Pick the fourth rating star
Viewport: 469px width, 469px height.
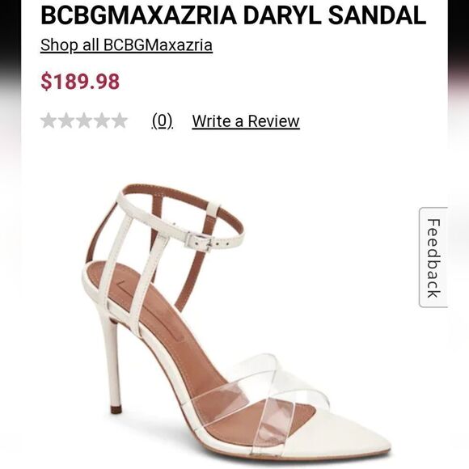pyautogui.click(x=102, y=120)
